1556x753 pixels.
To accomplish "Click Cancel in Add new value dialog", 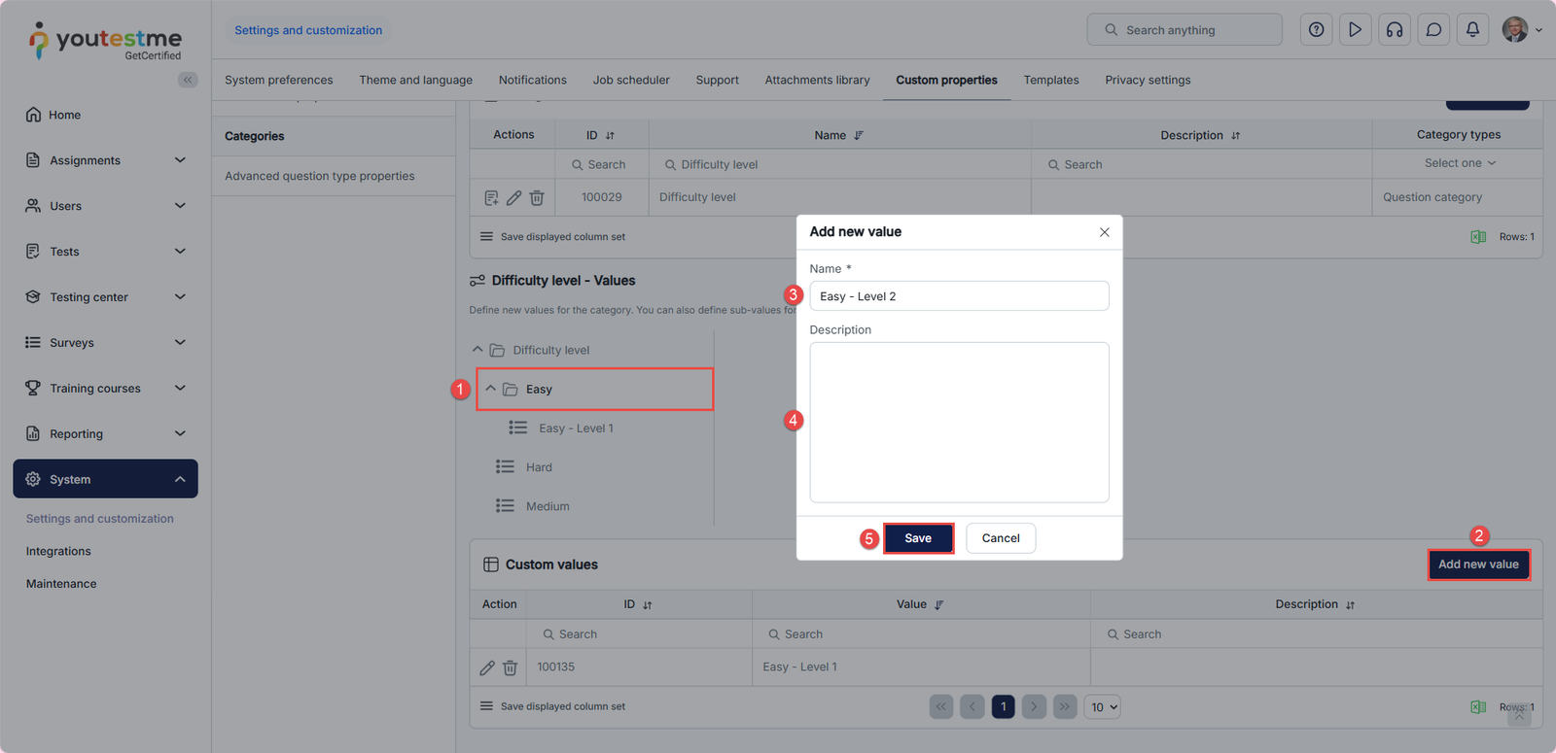I will (x=1000, y=538).
